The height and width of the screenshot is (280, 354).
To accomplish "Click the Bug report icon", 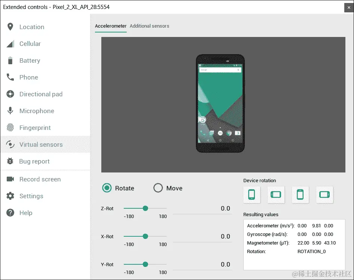I will tap(10, 161).
